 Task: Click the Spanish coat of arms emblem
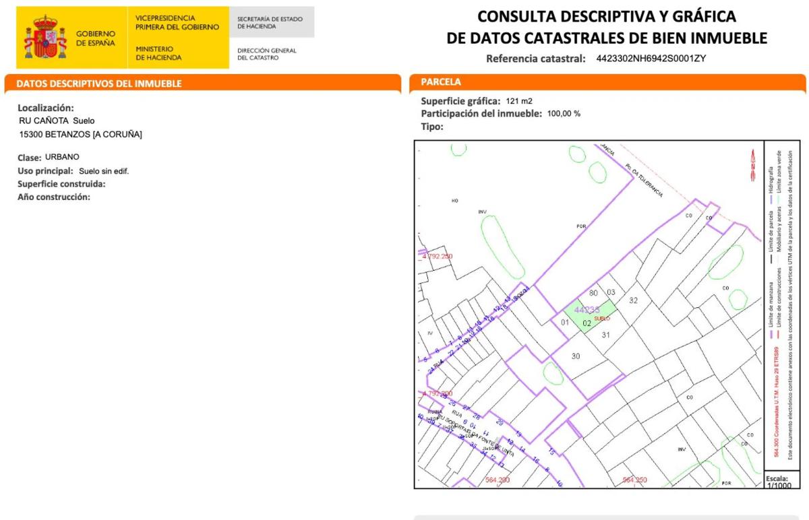[x=46, y=38]
